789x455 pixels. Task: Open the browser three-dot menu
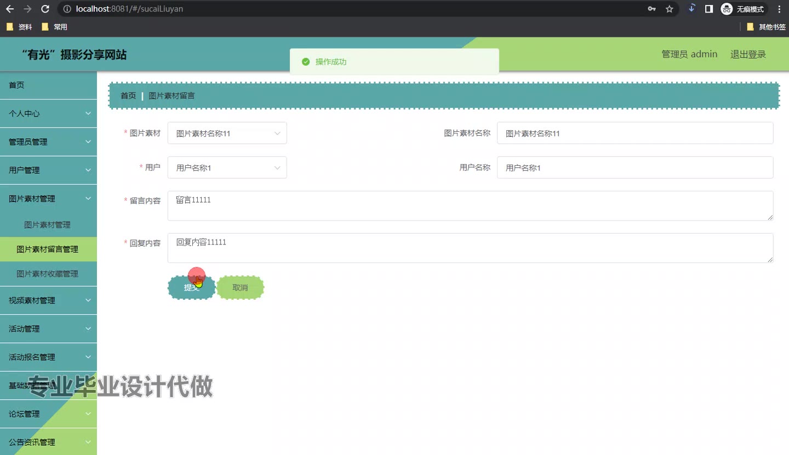click(779, 9)
